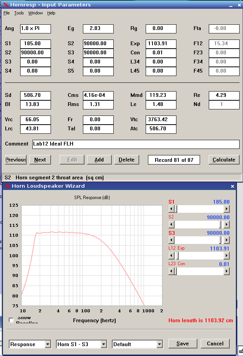Click S3 slider left arrow
Image resolution: width=243 pixels, height=356 pixels.
tap(172, 240)
